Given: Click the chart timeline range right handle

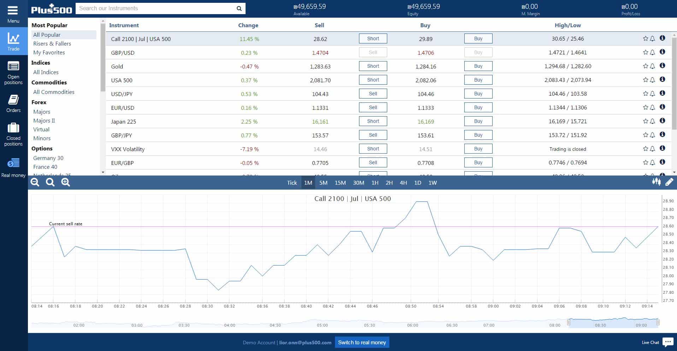Looking at the screenshot, I should [x=658, y=322].
